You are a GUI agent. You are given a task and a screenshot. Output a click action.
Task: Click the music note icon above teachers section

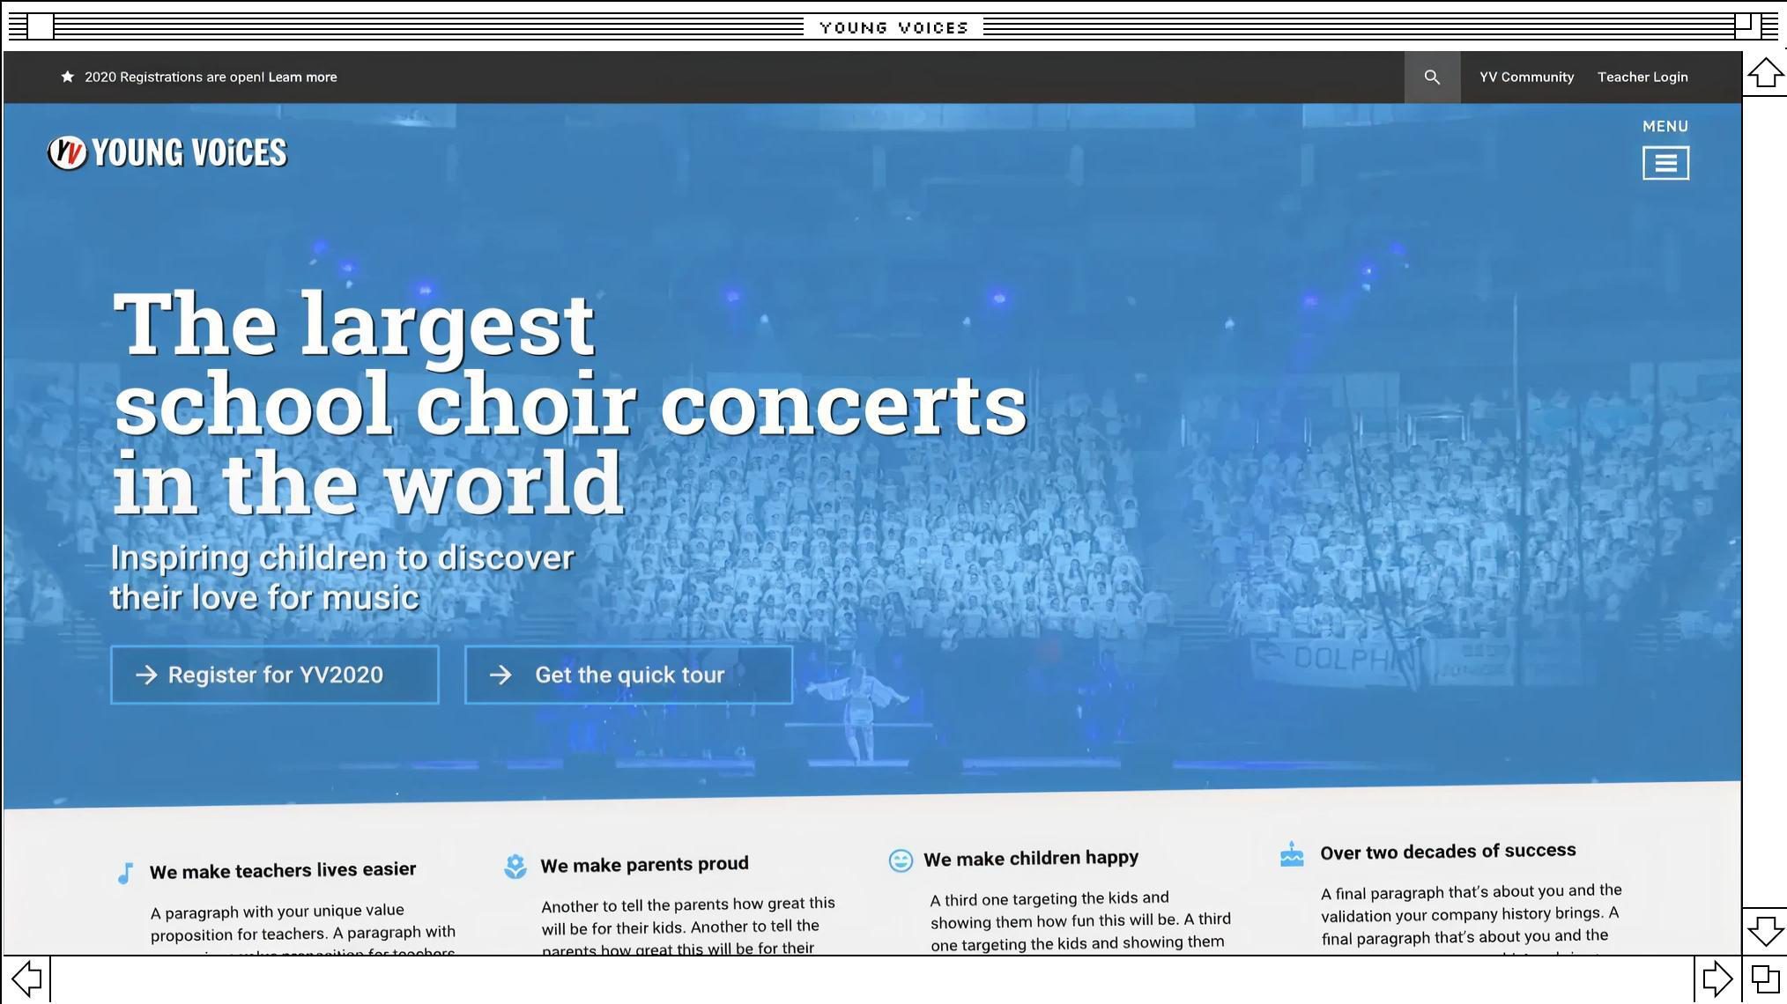125,873
